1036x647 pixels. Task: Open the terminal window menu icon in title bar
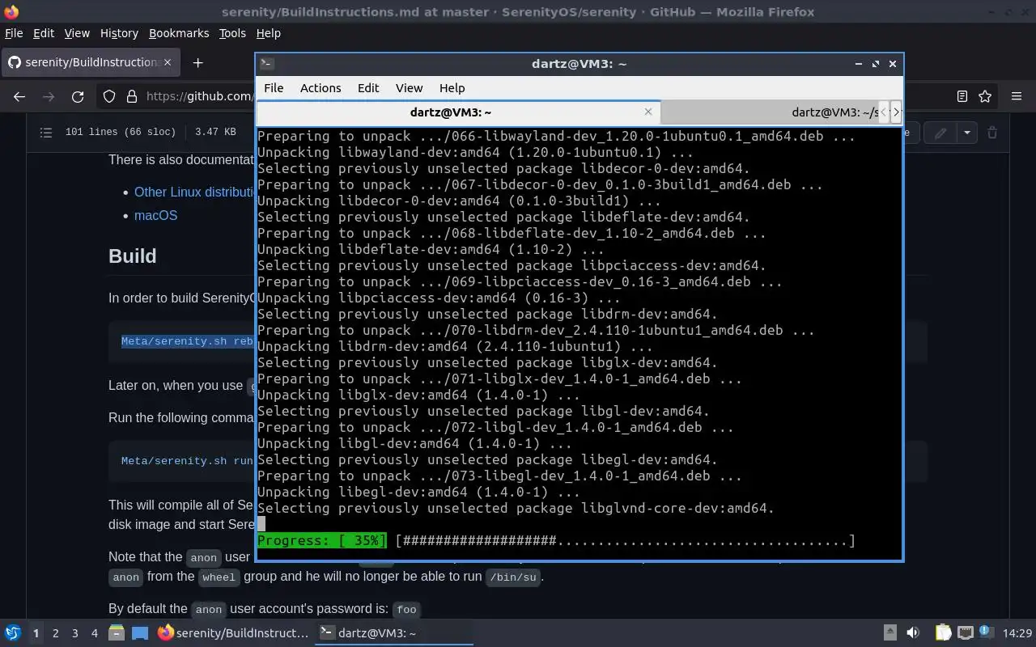click(267, 63)
